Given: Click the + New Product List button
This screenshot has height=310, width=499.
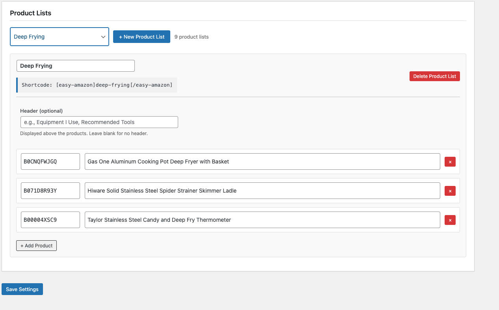Looking at the screenshot, I should [x=142, y=37].
